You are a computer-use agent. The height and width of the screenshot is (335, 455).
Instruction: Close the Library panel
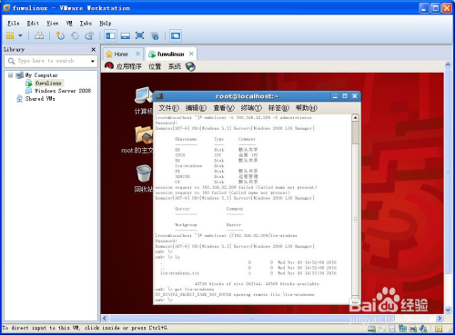coord(94,49)
